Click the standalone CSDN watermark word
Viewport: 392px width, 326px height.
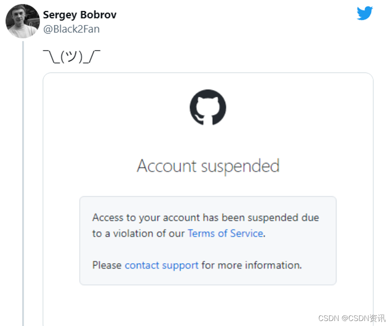[x=327, y=318]
